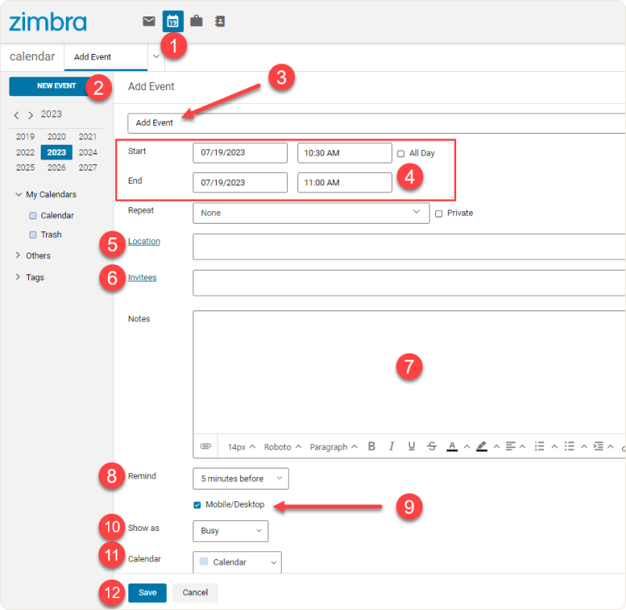
Task: Select year 2022 in mini calendar
Action: [25, 152]
